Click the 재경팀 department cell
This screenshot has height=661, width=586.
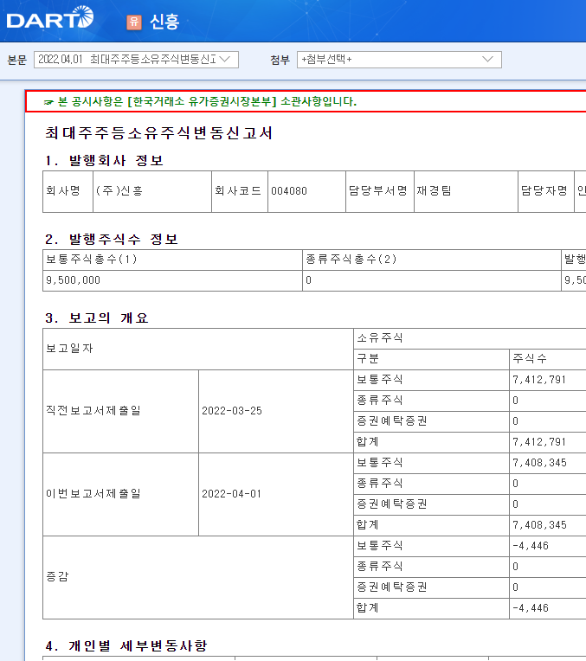(x=466, y=191)
